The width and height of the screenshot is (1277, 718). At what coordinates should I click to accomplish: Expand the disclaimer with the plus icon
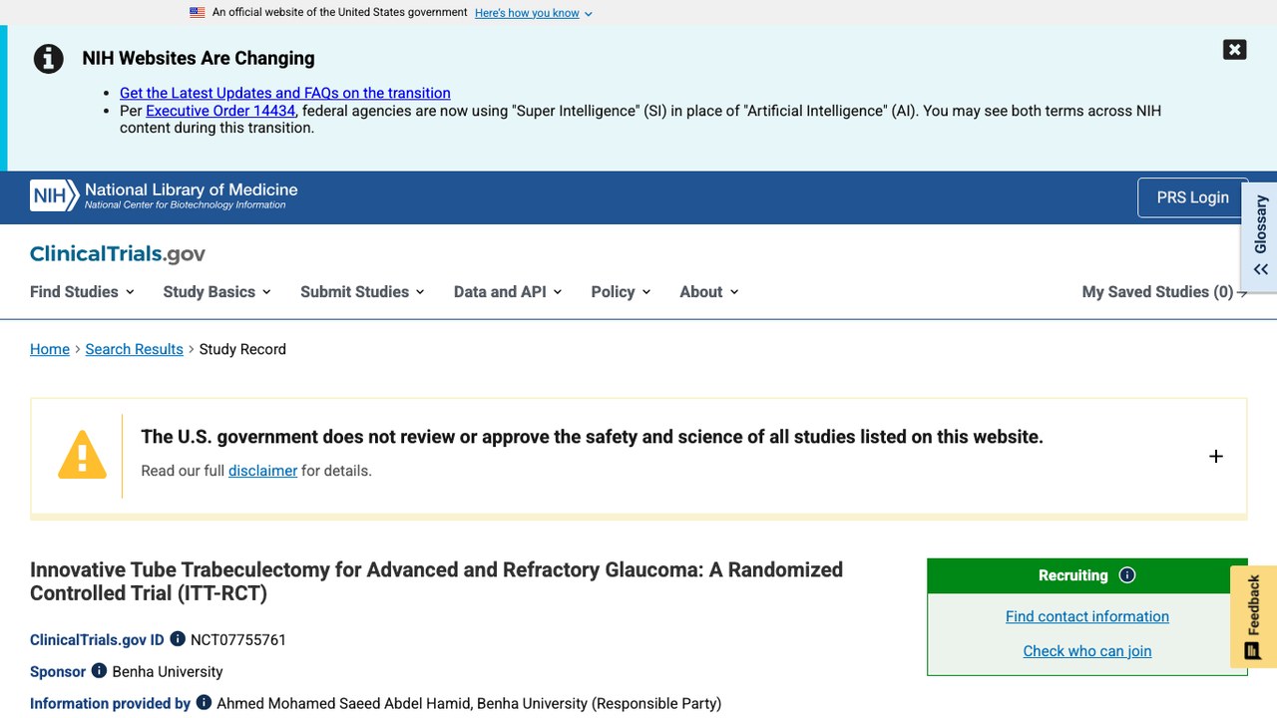pyautogui.click(x=1215, y=456)
